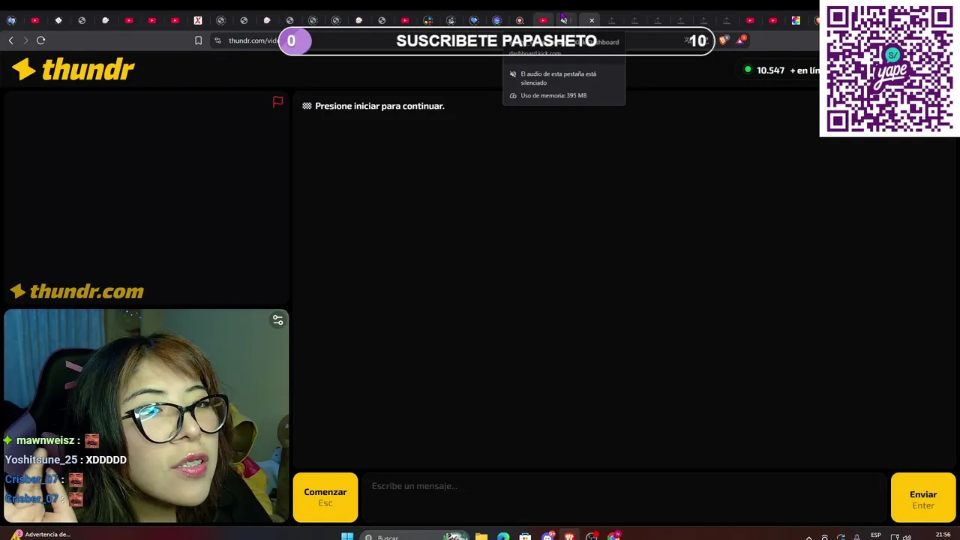960x540 pixels.
Task: Open Chrome taskbar icon with N badge
Action: pyautogui.click(x=614, y=536)
